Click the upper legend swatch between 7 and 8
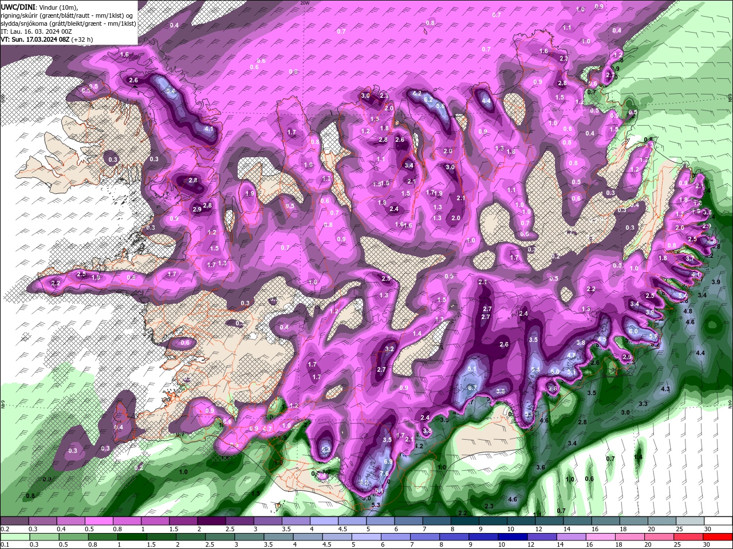Image resolution: width=733 pixels, height=549 pixels. tap(436, 521)
